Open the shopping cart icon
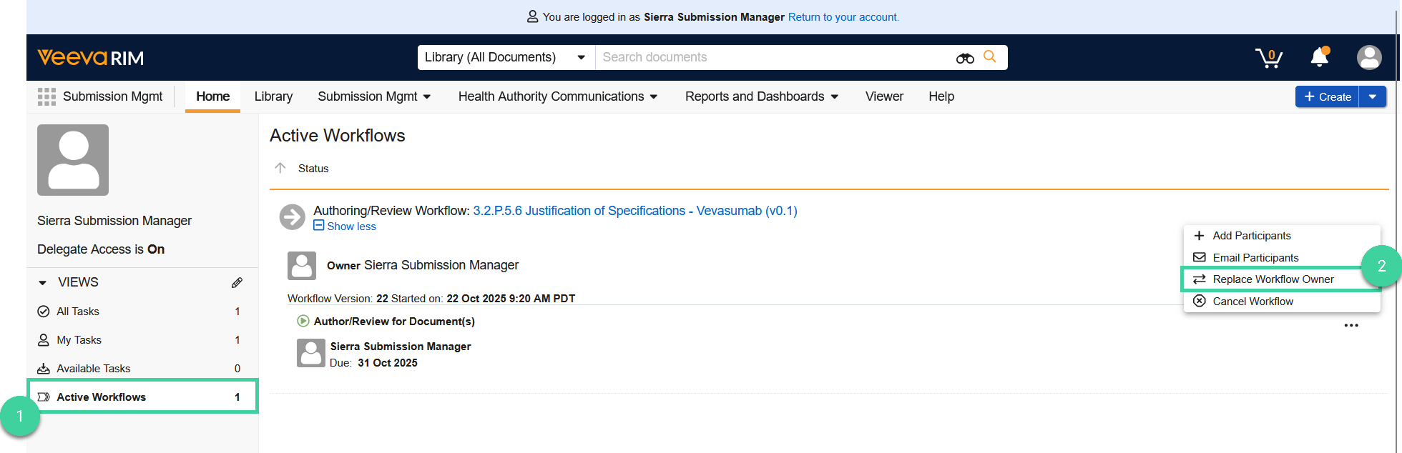1402x453 pixels. click(1269, 58)
